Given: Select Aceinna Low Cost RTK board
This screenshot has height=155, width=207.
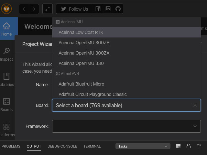Looking at the screenshot, I should point(81,32).
